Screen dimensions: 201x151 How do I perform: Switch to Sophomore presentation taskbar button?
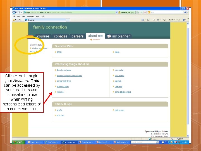click(121, 142)
